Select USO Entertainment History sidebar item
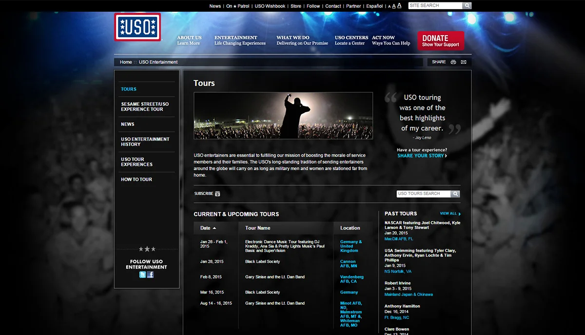This screenshot has width=585, height=335. click(x=145, y=142)
